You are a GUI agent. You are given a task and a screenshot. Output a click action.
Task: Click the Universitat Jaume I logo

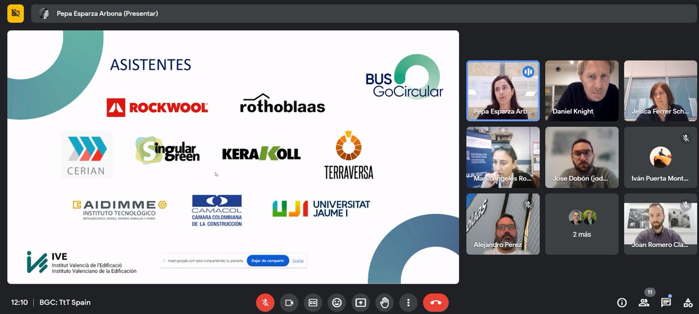tap(321, 209)
